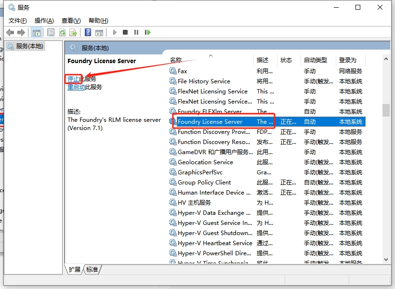Click the gear icon of GameDVR 和广播用户服务
This screenshot has width=395, height=289.
tap(172, 152)
